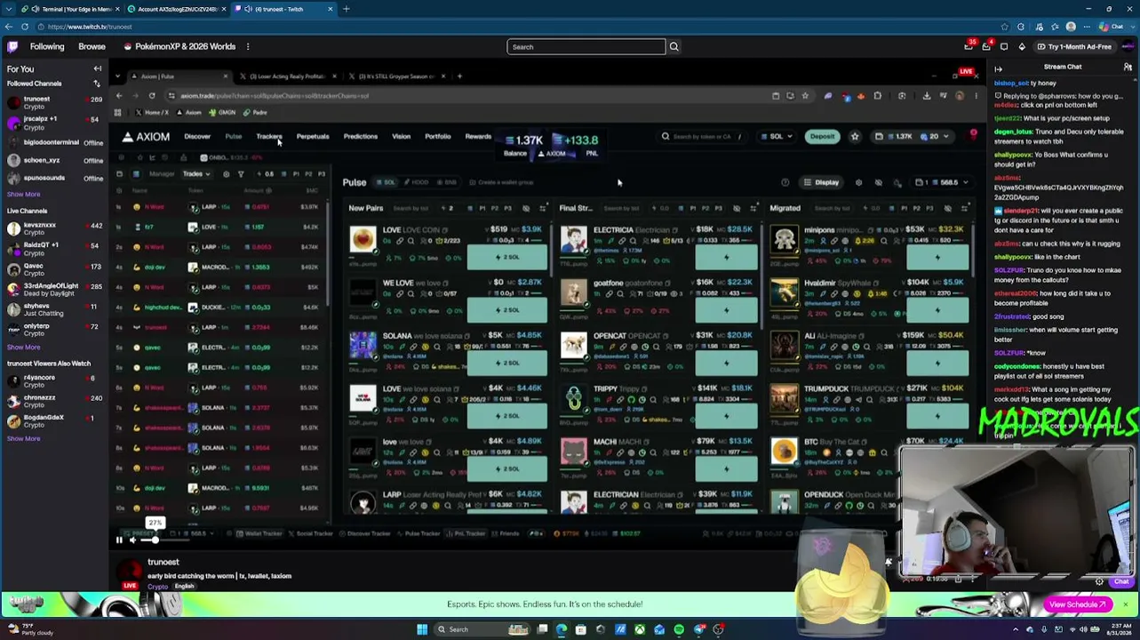1140x640 pixels.
Task: Open Axiom Perpetuals menu item
Action: (313, 137)
